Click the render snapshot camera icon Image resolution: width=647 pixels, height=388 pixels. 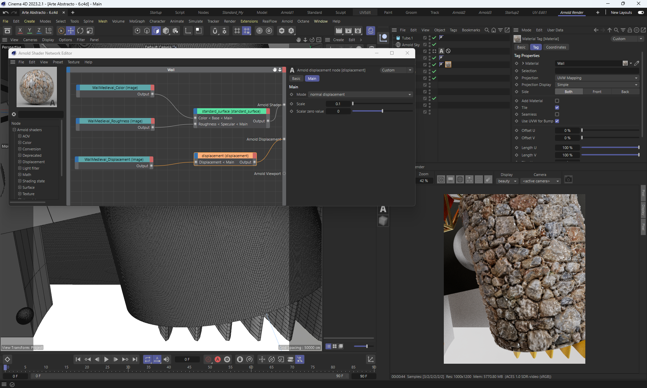tap(568, 180)
